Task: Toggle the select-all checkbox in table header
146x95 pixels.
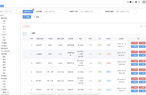Action: click(25, 39)
